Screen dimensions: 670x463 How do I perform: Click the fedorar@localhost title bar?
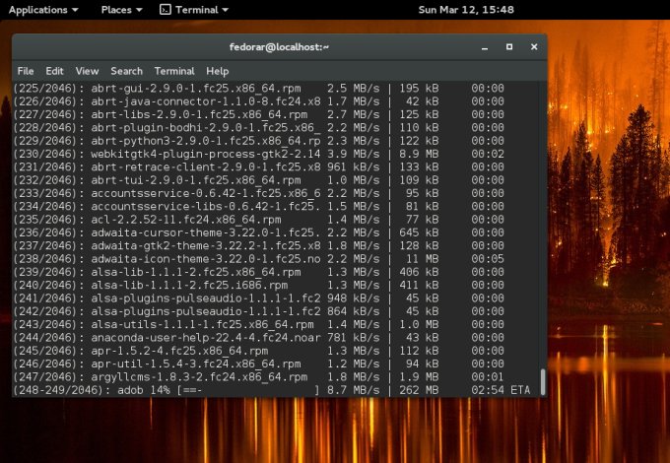(280, 46)
